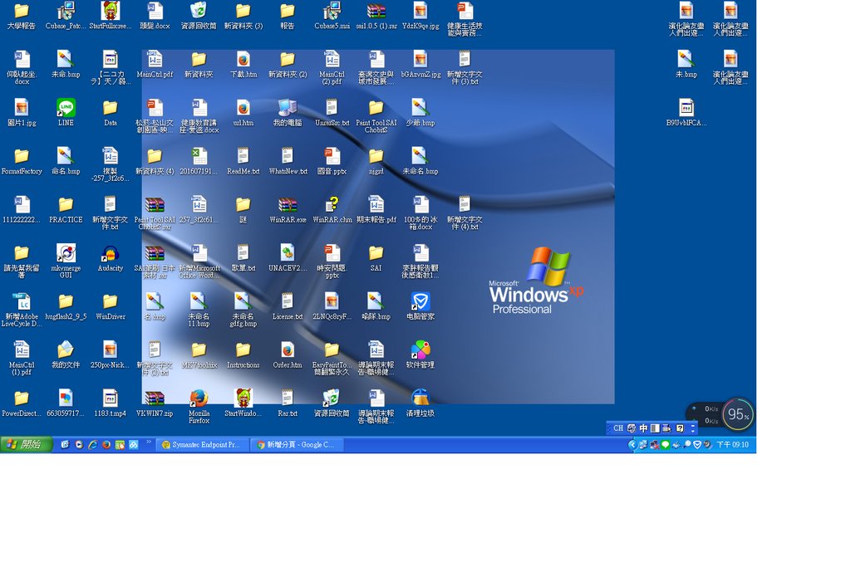Screen dimensions: 851x567
Task: Open the FormatFactory folder
Action: point(22,161)
